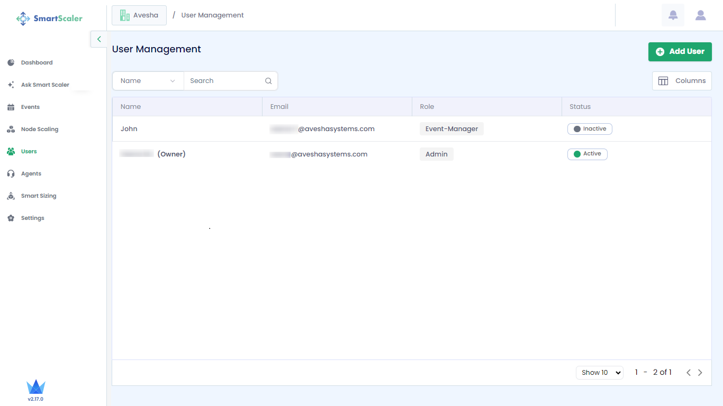Open the Columns chooser
Image resolution: width=723 pixels, height=406 pixels.
click(682, 81)
